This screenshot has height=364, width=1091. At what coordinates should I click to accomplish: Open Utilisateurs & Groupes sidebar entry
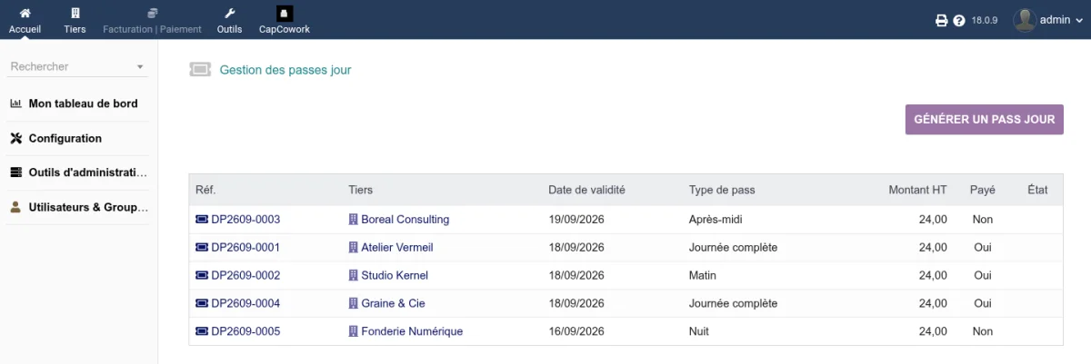(88, 207)
